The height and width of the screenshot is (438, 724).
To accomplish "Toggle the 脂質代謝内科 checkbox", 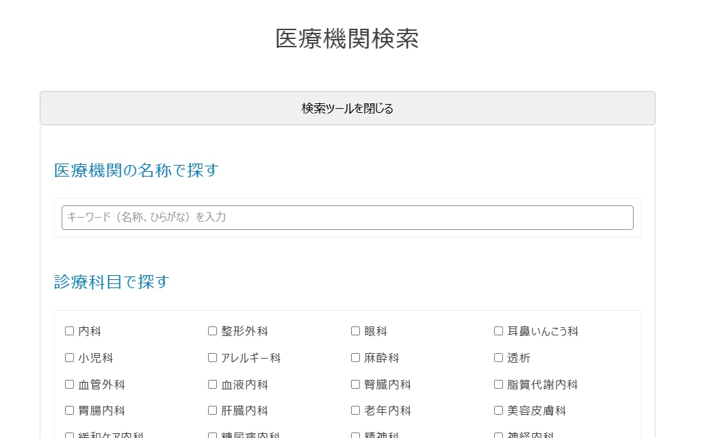I will [x=498, y=385].
